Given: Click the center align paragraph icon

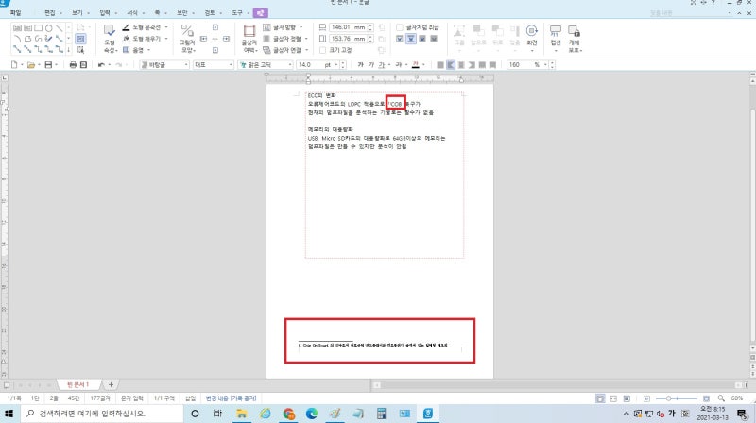Looking at the screenshot, I should click(x=461, y=64).
